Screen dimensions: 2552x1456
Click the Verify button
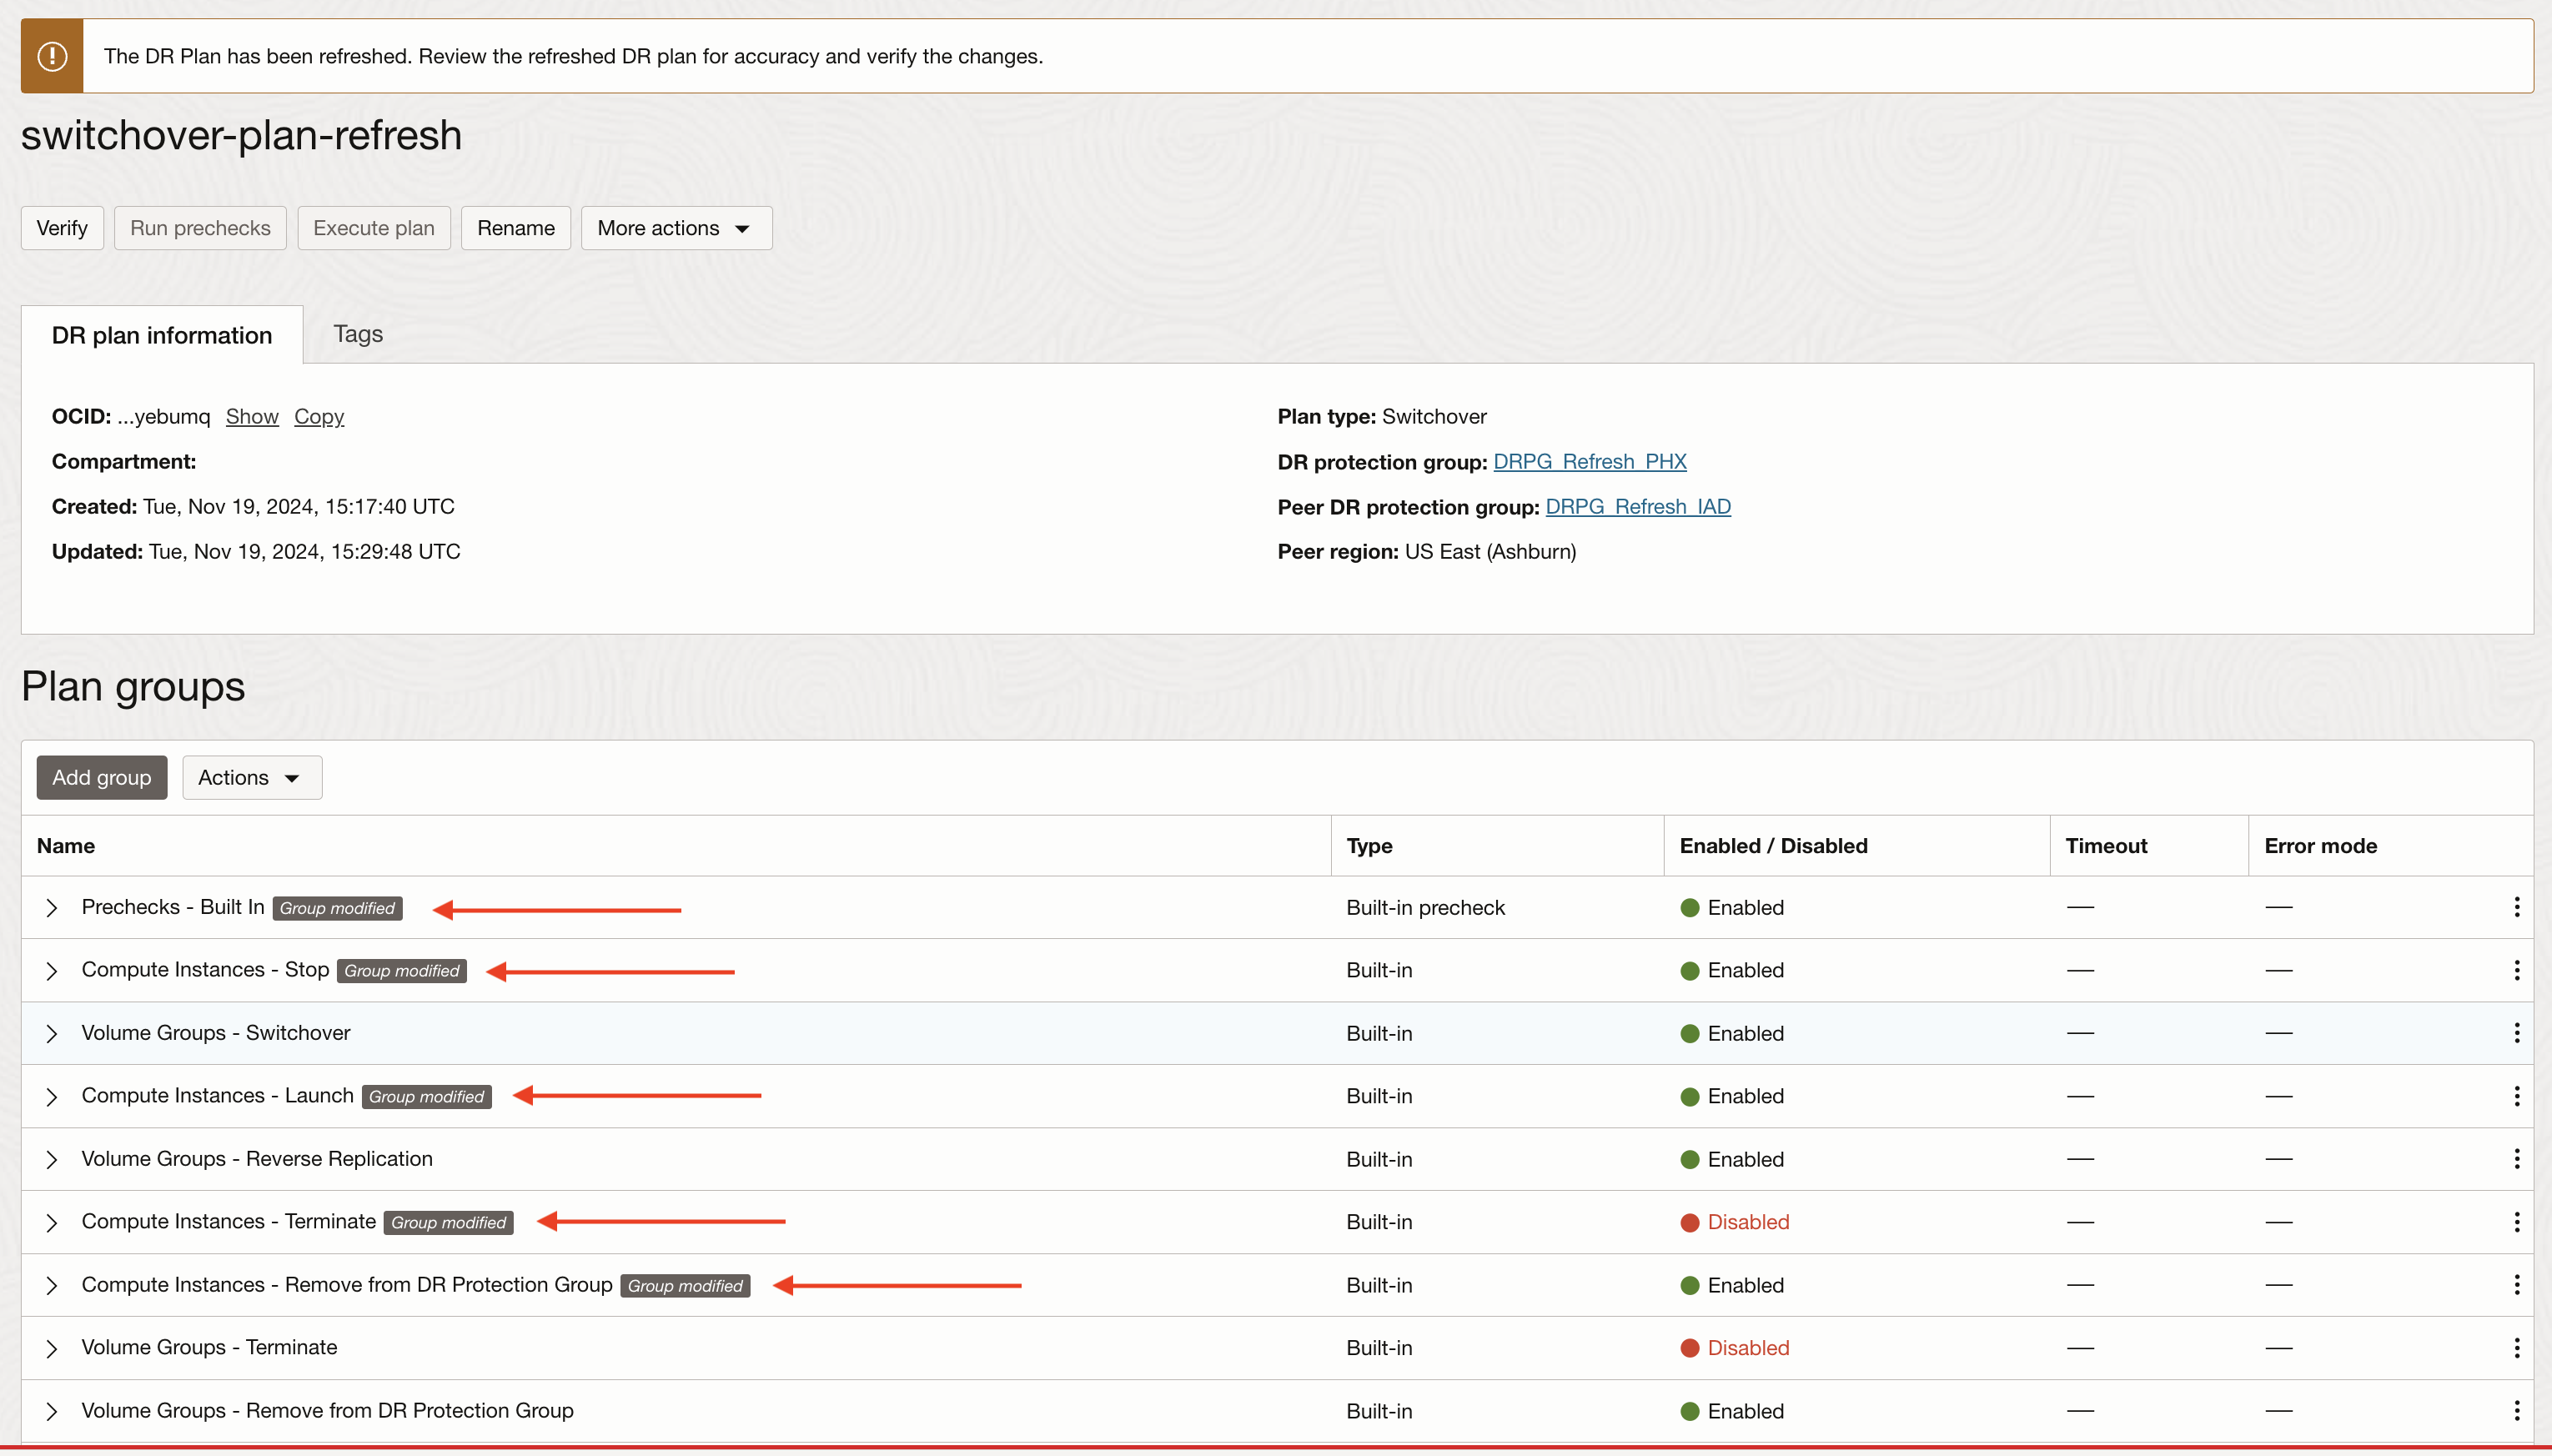[62, 228]
